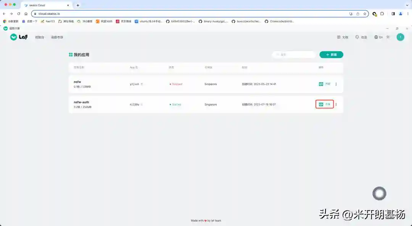Switch language with the En globe toggle

(378, 37)
